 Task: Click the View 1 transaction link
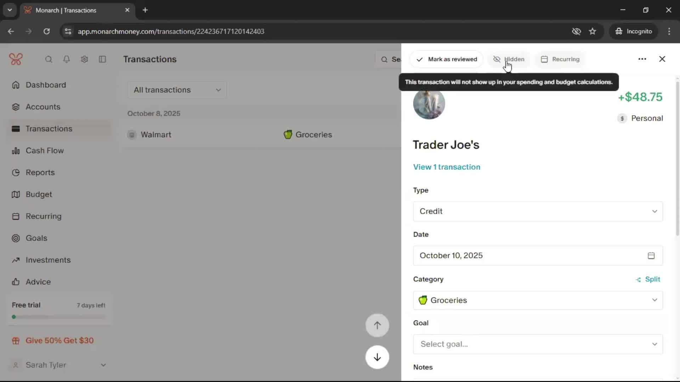pos(447,167)
